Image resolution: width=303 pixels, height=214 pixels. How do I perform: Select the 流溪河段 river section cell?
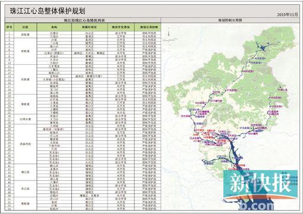[x=26, y=144]
